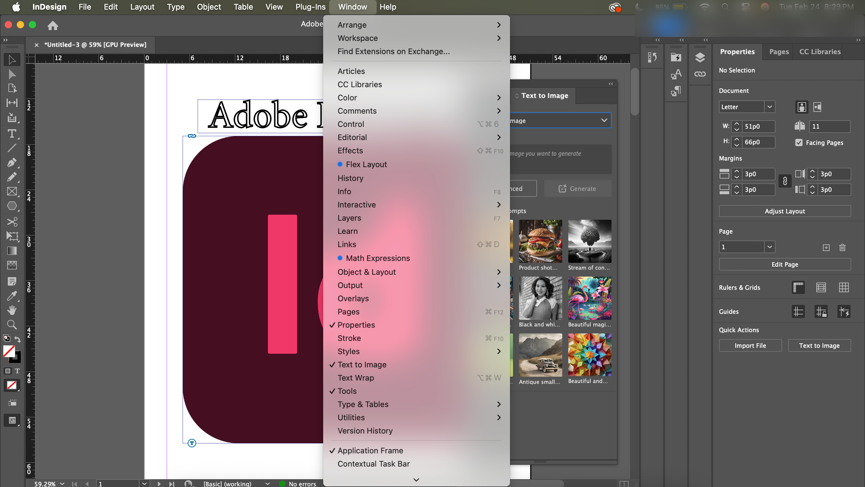Expand the page number dropdown in Properties
Screen dimensions: 865x487
tap(769, 247)
